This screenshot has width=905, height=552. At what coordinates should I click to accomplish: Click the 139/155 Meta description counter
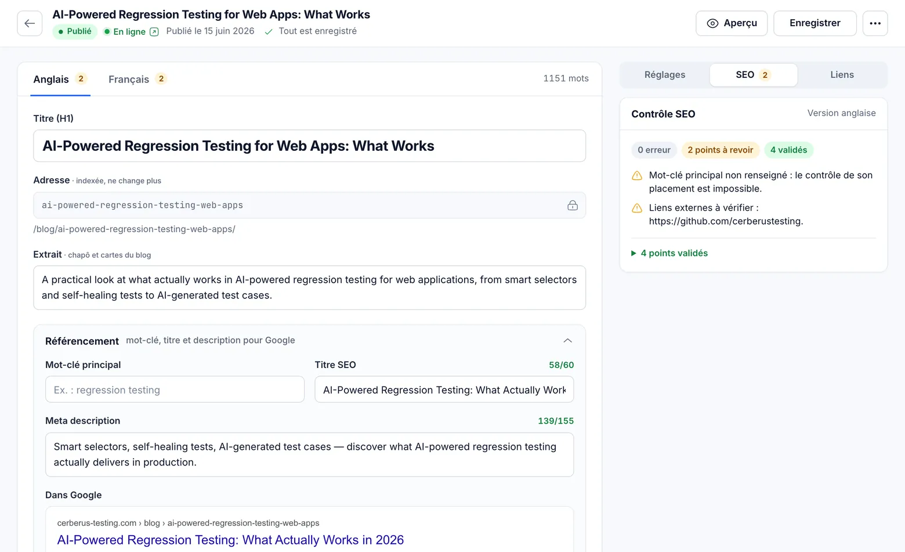[x=556, y=421]
